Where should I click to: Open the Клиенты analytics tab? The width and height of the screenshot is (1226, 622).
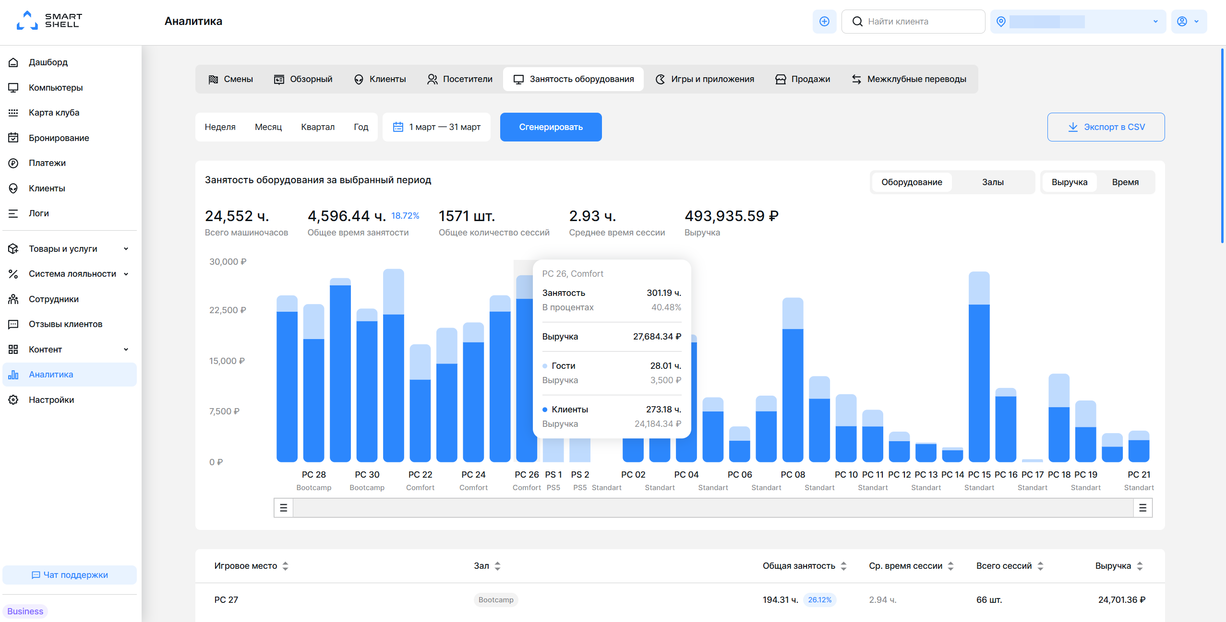[x=380, y=79]
